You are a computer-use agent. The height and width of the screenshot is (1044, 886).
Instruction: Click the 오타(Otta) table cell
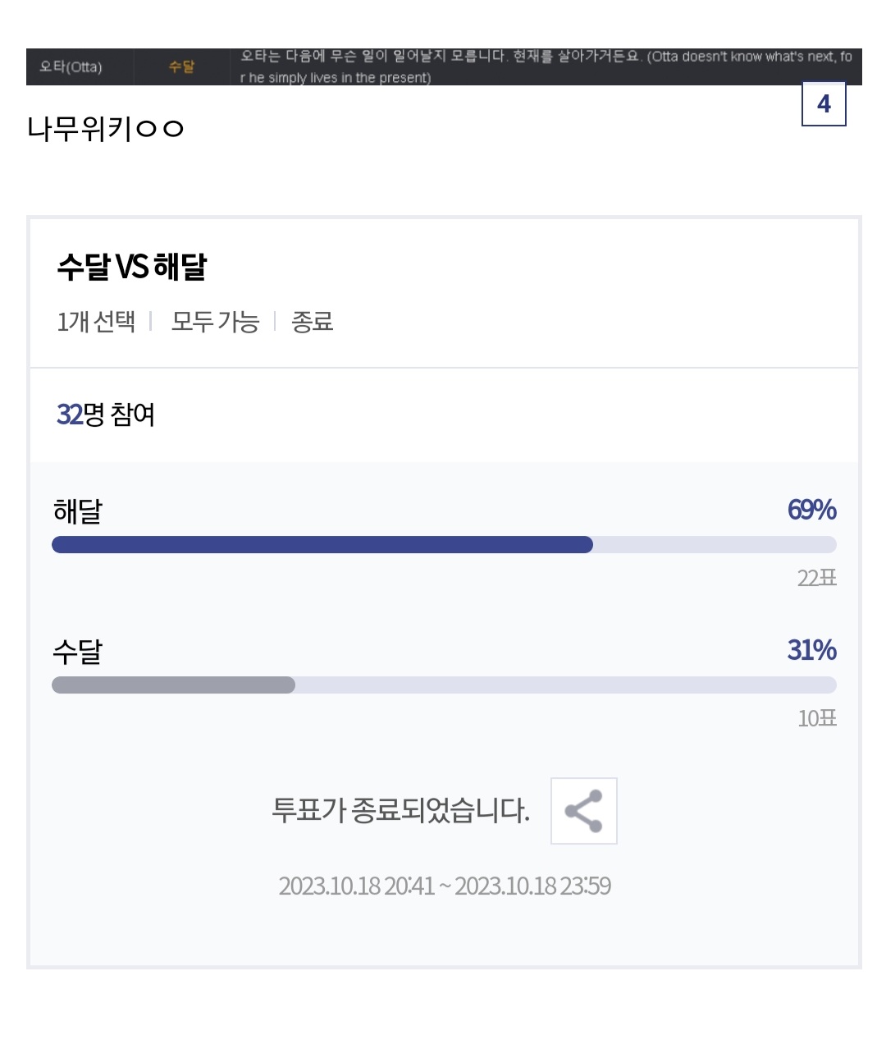click(71, 67)
